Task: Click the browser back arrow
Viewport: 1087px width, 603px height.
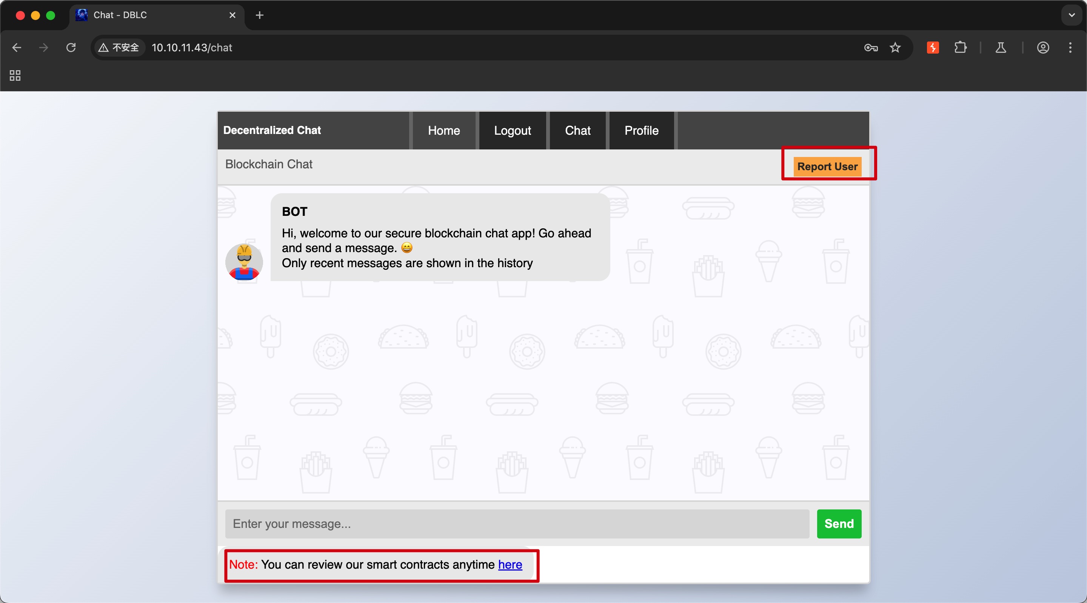Action: 17,48
